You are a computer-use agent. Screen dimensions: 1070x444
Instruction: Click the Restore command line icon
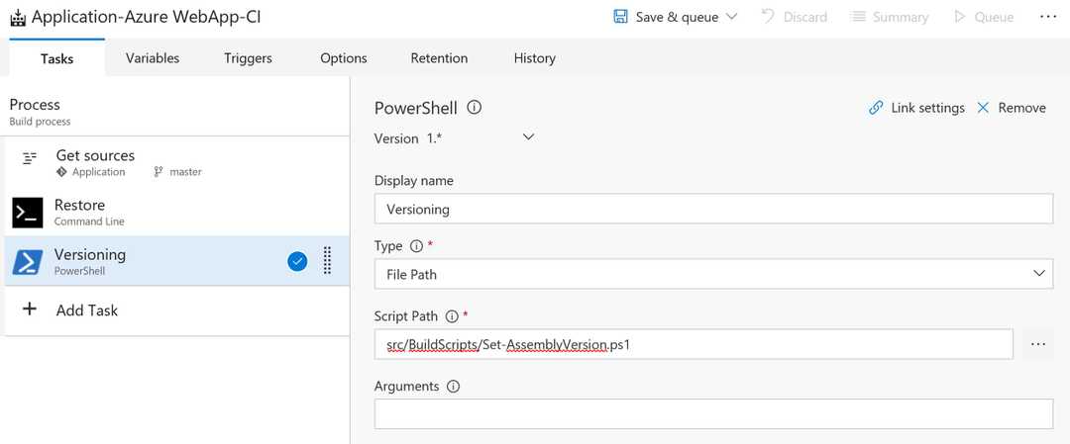pos(28,213)
